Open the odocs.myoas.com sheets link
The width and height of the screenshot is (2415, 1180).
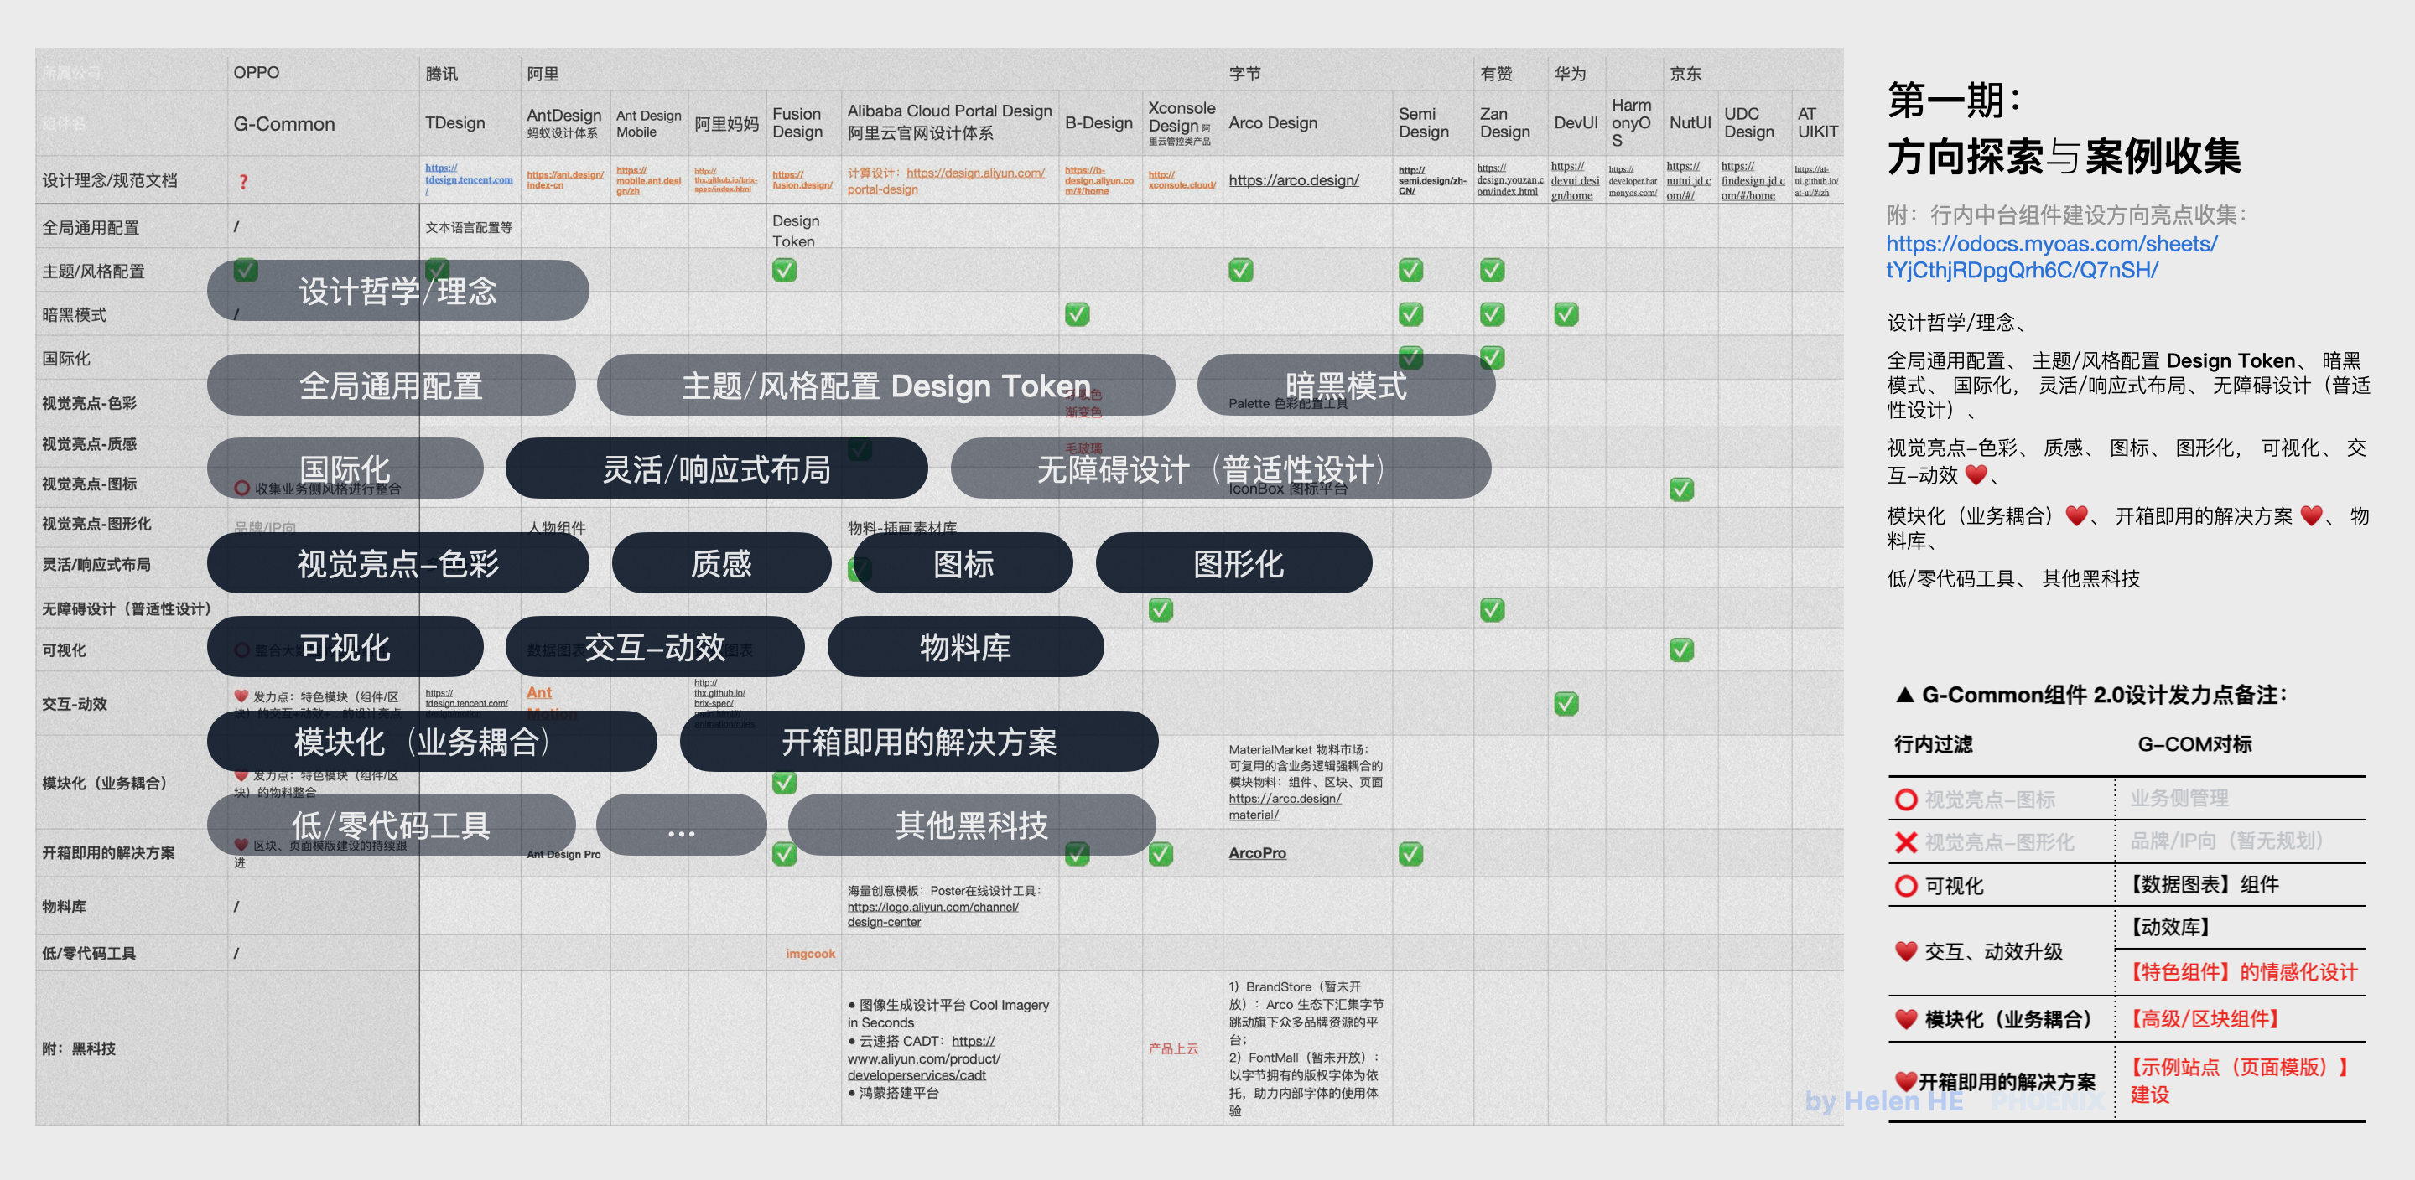pos(2052,256)
